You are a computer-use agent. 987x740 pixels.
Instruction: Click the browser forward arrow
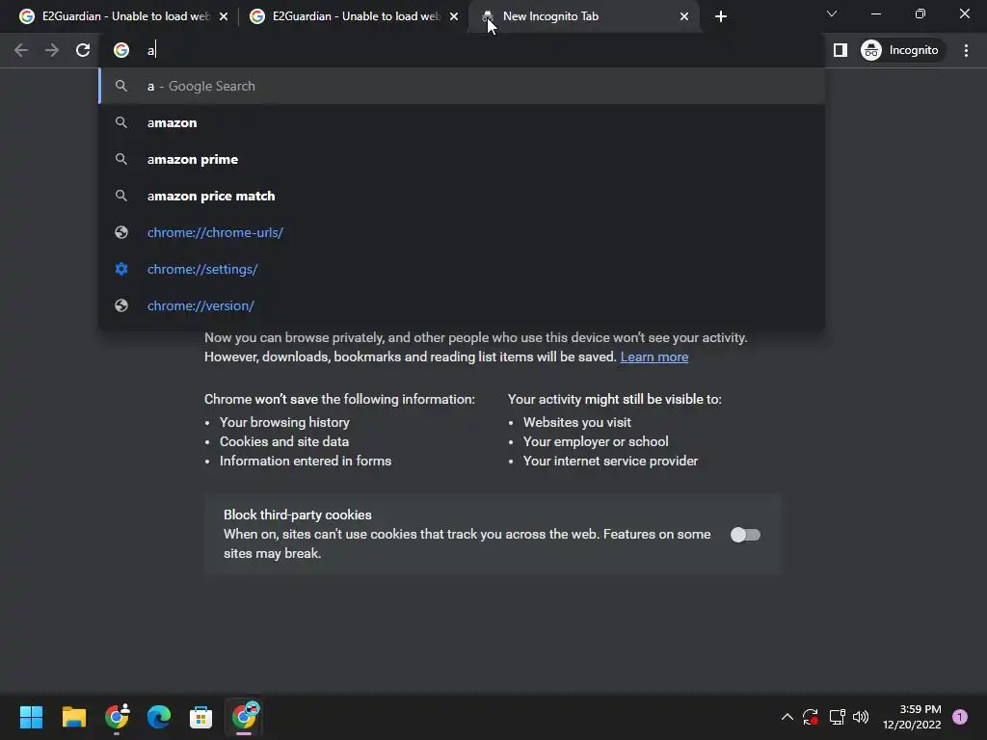52,50
